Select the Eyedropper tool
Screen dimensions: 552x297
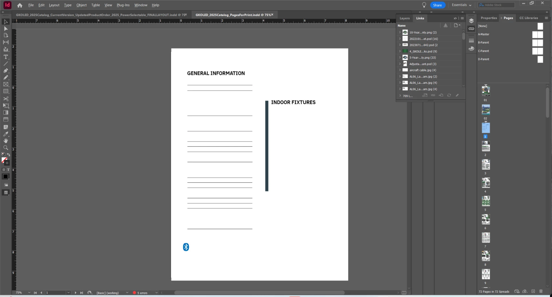tap(6, 134)
